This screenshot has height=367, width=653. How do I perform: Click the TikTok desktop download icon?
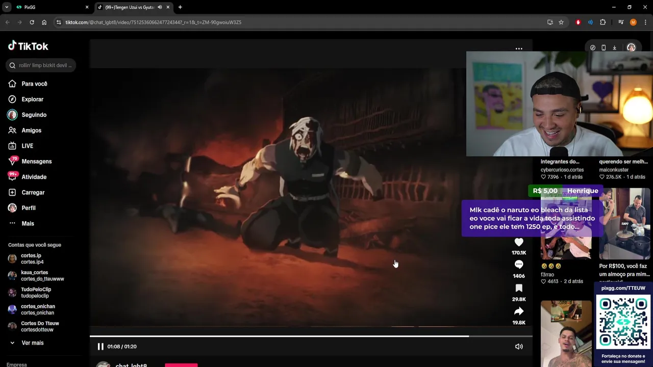click(614, 47)
